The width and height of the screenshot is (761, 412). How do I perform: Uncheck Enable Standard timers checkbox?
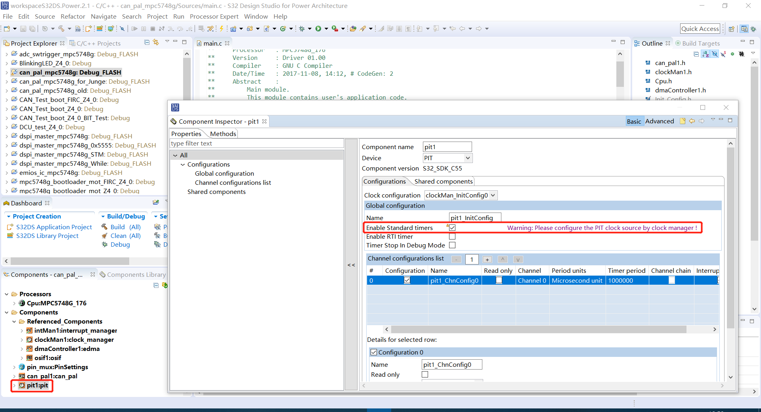[x=452, y=228]
